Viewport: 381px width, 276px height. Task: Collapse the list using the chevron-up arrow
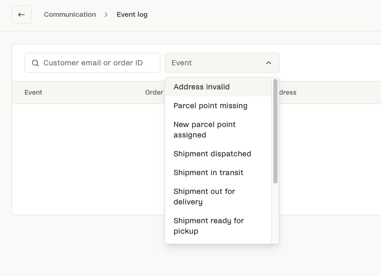click(269, 63)
